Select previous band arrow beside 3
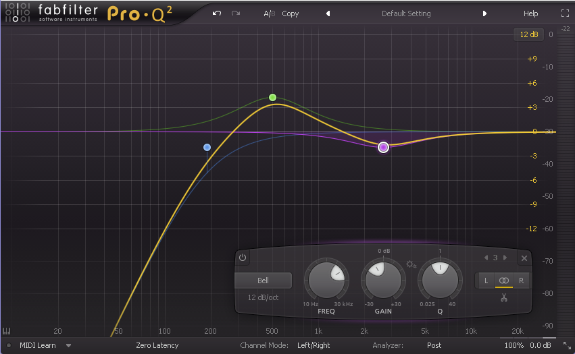 486,258
